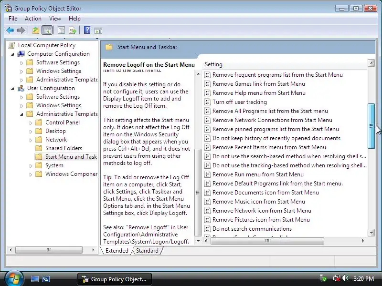Viewport: 382px width, 286px height.
Task: Select Do not use the tracking-based method setting
Action: coord(289,165)
